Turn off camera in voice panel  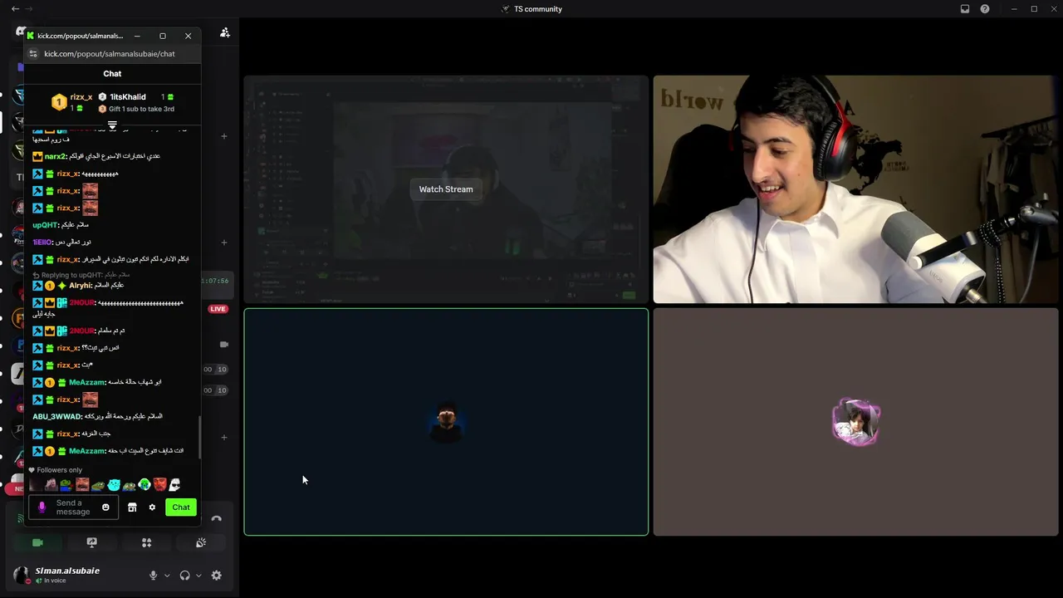37,542
